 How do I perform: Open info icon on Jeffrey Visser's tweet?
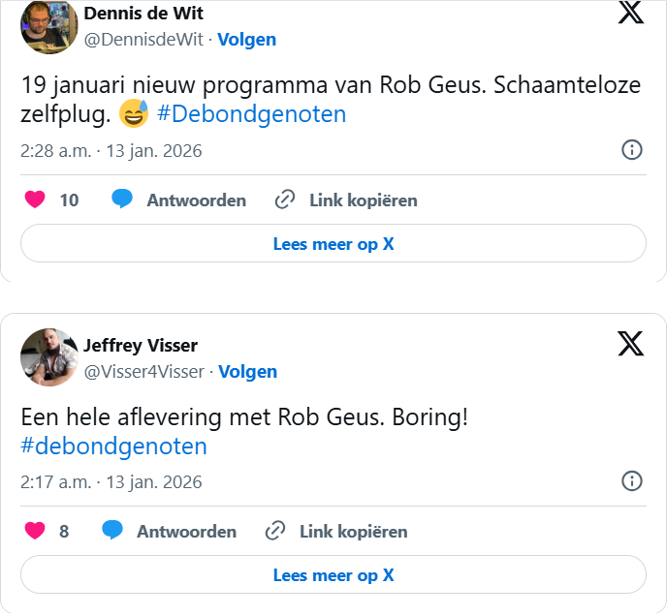[631, 481]
